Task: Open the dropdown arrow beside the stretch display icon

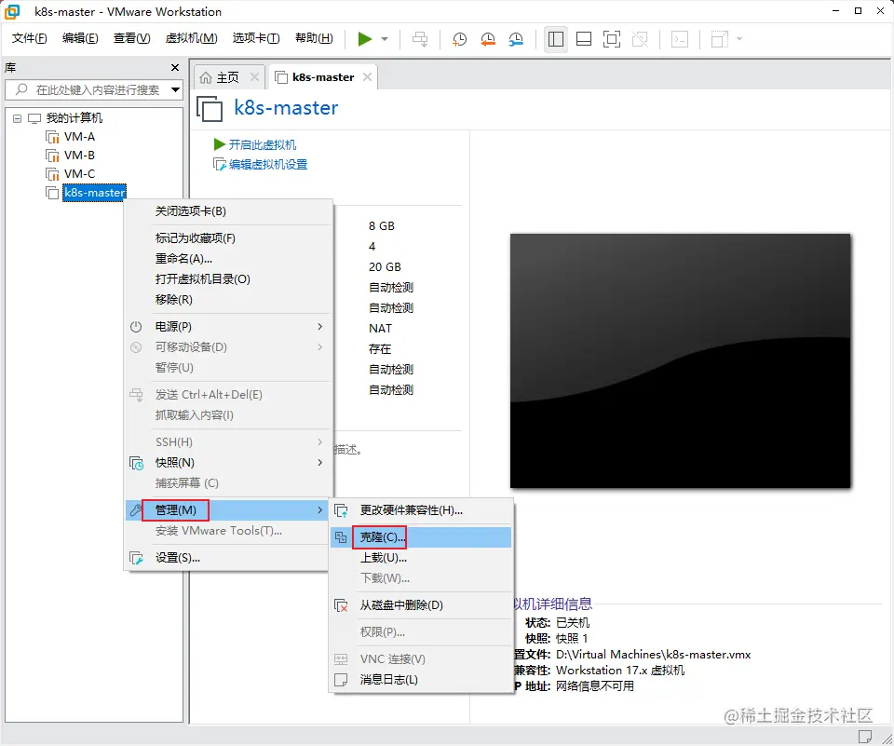Action: point(739,39)
